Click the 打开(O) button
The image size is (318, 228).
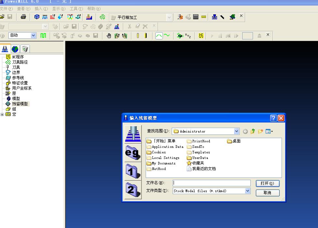(268, 183)
